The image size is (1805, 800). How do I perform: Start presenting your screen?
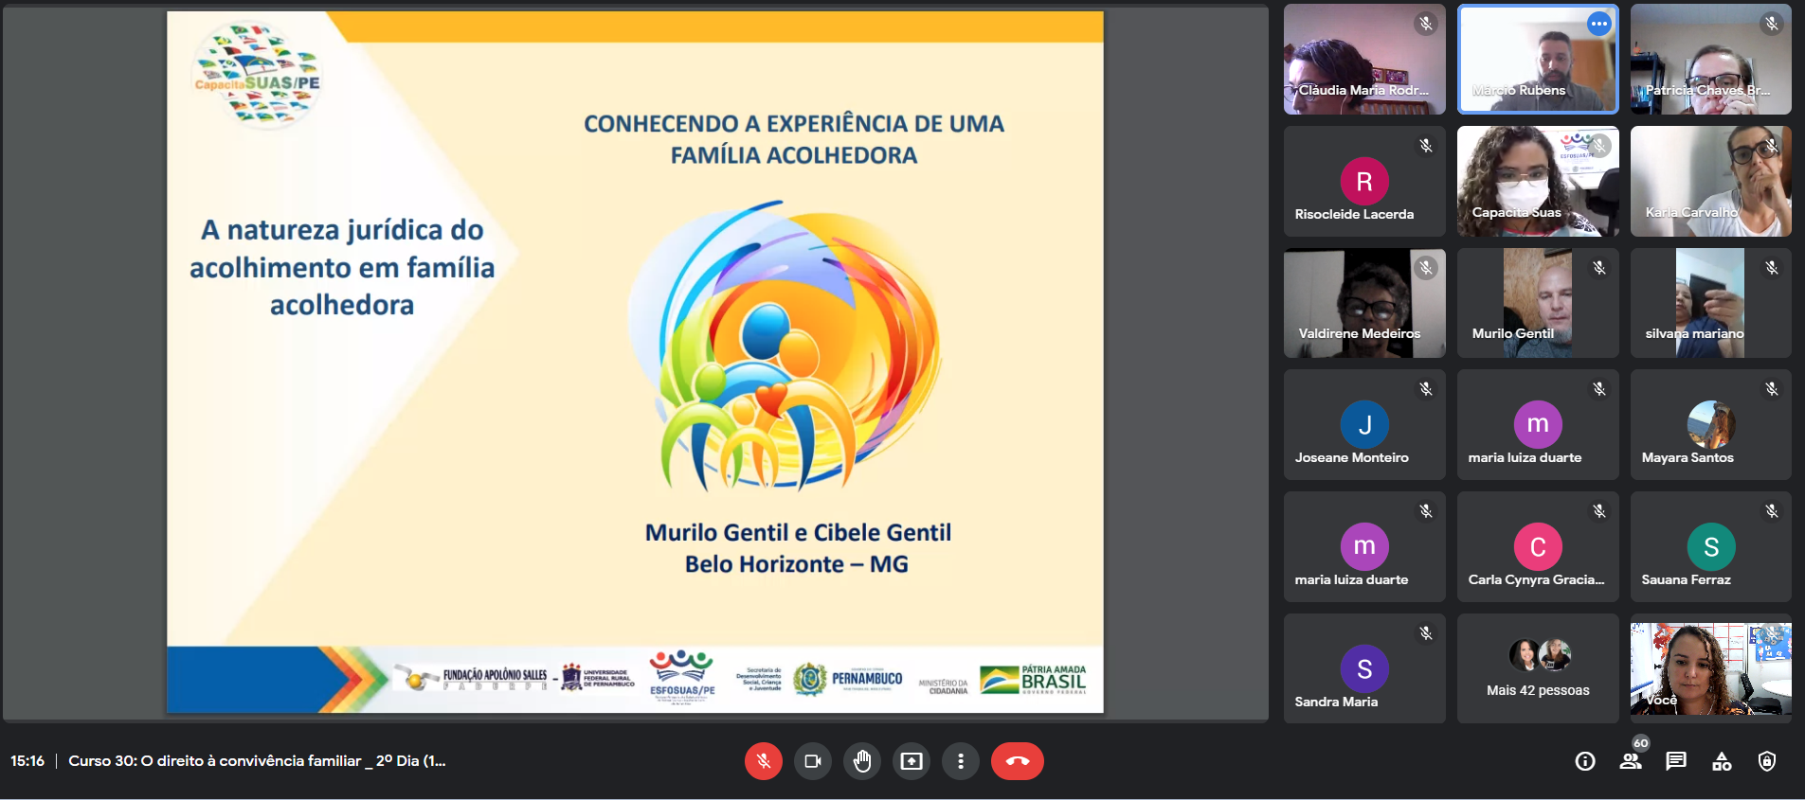911,761
